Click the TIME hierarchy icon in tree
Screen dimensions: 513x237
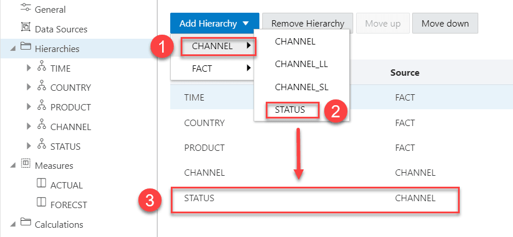pos(42,68)
